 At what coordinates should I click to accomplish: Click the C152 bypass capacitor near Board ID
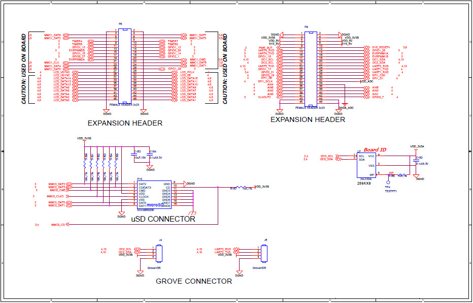tap(417, 161)
